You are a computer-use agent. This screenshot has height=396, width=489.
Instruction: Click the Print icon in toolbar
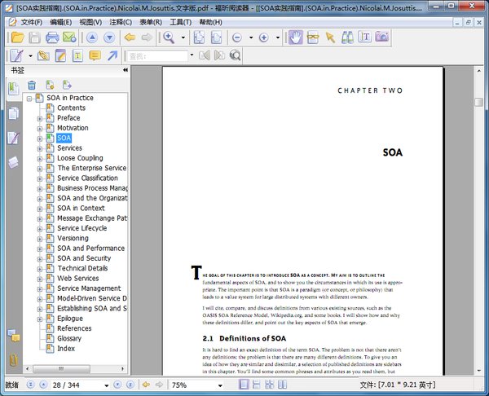coord(52,37)
